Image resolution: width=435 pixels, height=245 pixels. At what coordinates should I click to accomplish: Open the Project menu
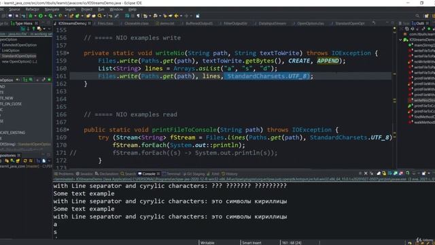(x=86, y=10)
